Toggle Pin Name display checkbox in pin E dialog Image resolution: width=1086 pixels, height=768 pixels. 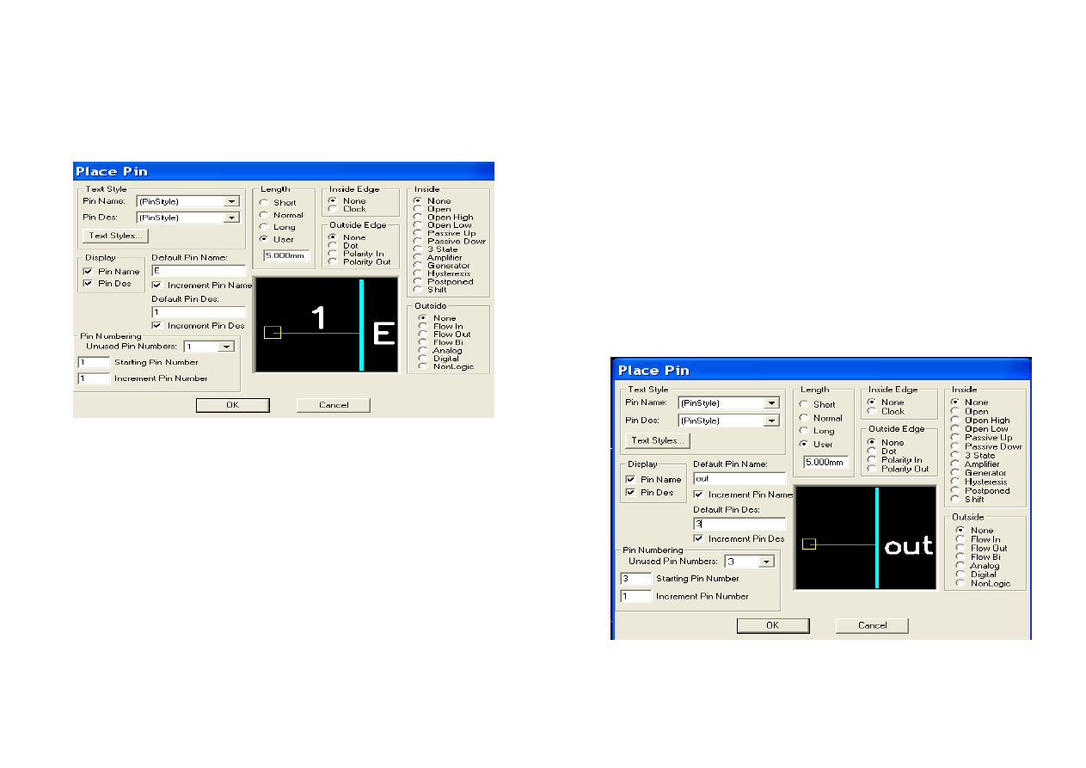click(88, 271)
